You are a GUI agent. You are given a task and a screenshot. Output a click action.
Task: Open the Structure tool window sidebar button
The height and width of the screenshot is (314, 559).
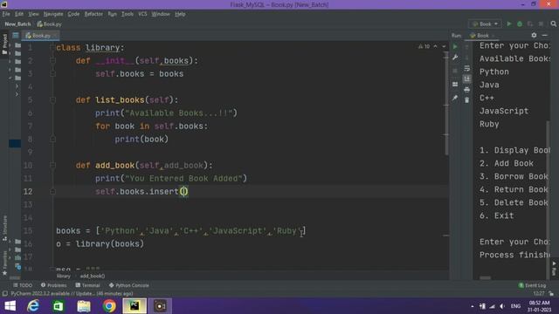click(x=4, y=228)
